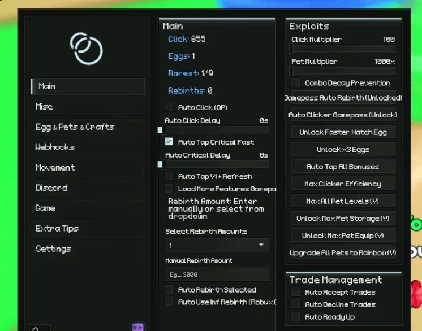This screenshot has width=422, height=331.
Task: Click the Manual Rebirth Amount input field
Action: tap(217, 275)
